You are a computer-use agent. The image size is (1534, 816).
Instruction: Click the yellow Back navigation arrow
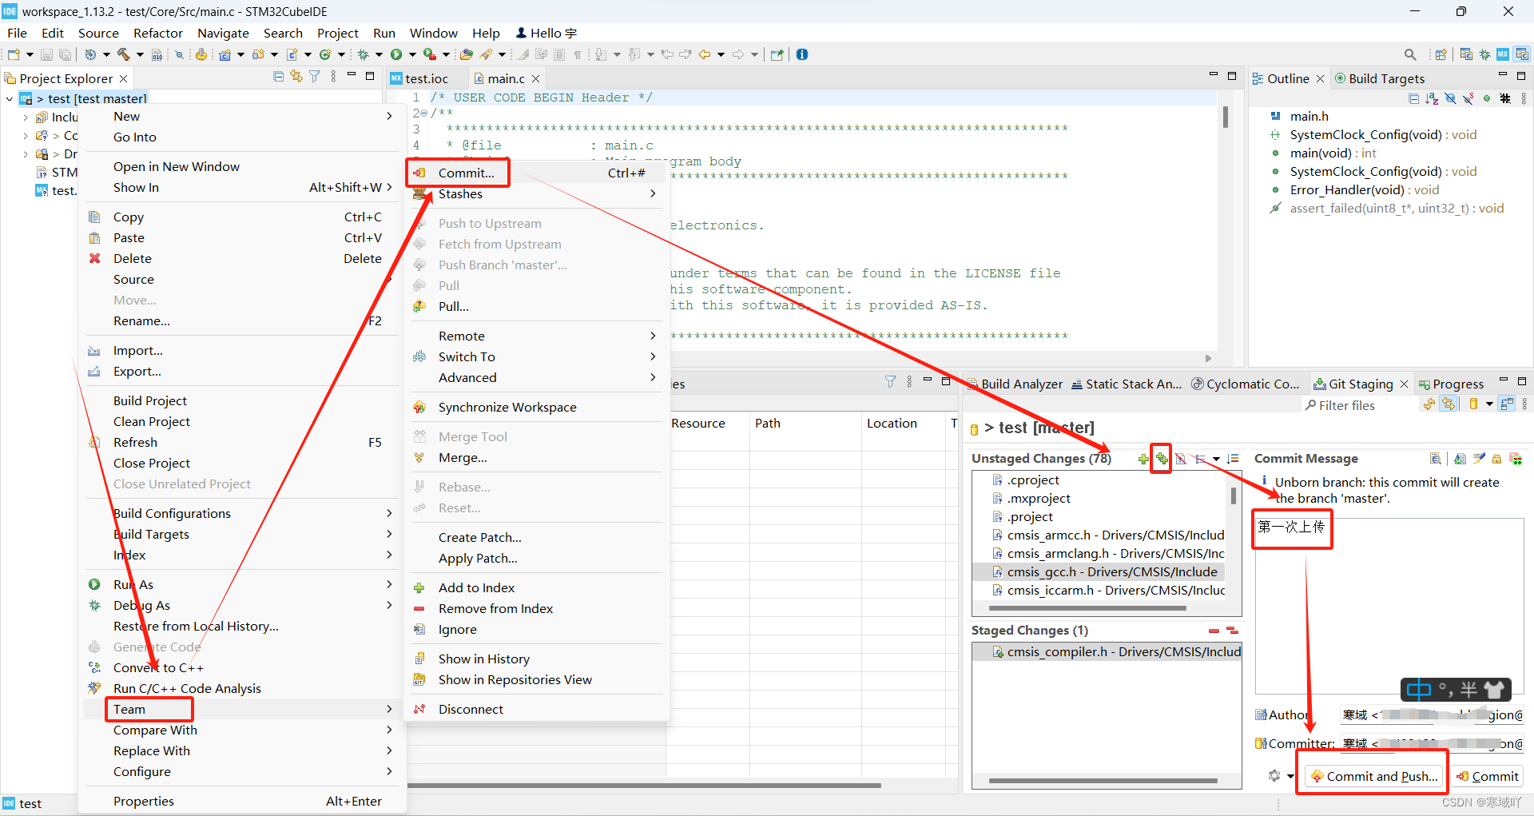(705, 54)
